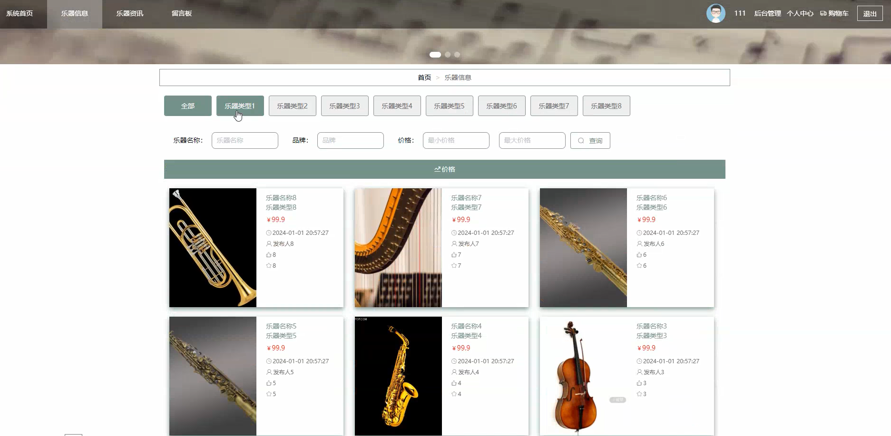891x436 pixels.
Task: Switch to the 留言板 tab
Action: coord(182,13)
